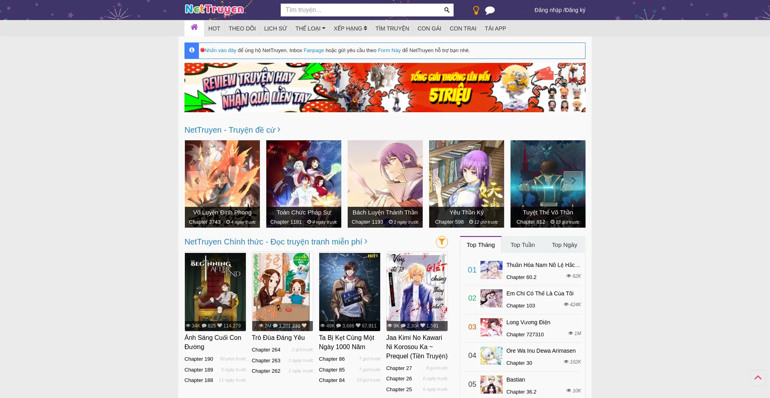This screenshot has width=770, height=398.
Task: Show next slide in recommended carousel
Action: pyautogui.click(x=573, y=181)
